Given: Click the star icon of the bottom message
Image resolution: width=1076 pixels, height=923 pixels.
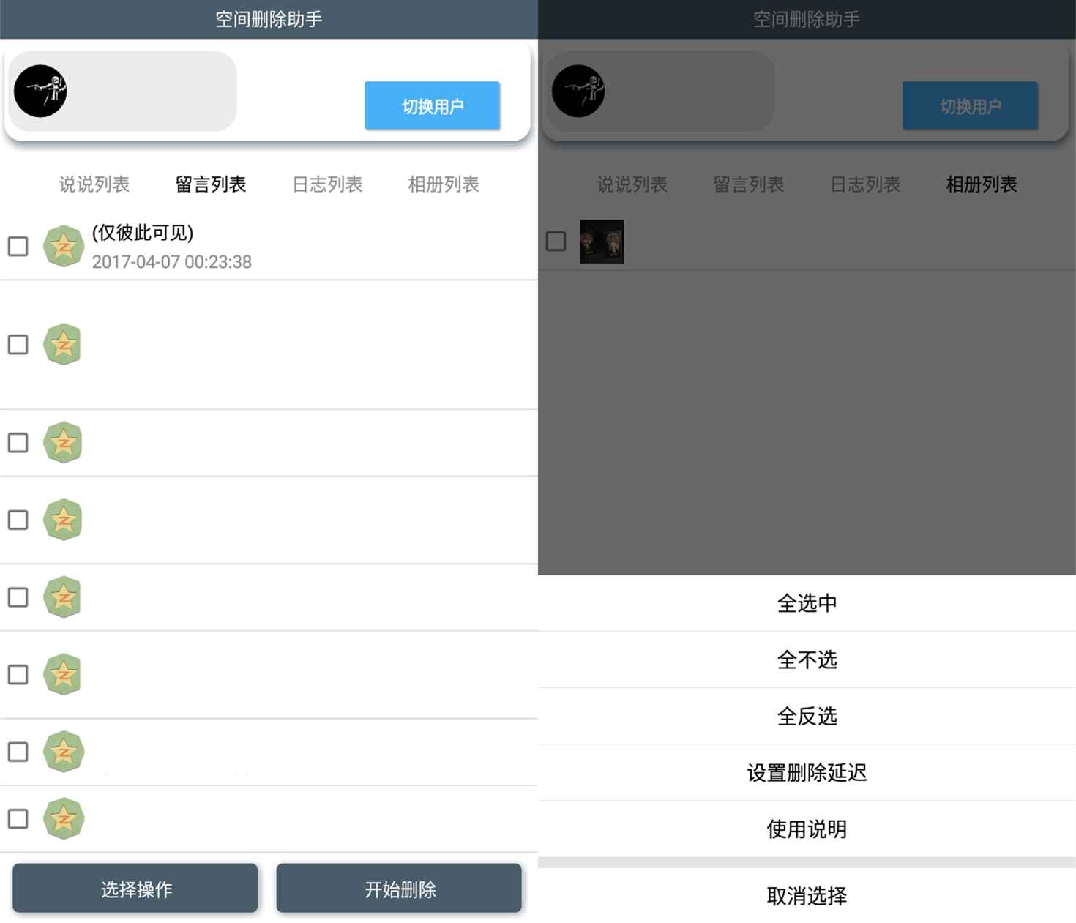Looking at the screenshot, I should (63, 819).
